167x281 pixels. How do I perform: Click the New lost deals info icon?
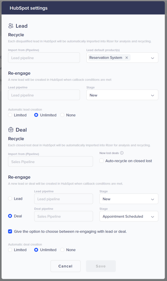[122, 153]
